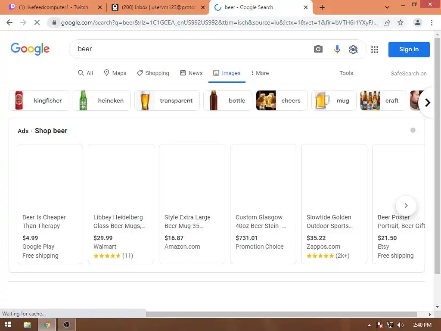Go back with the browser back arrow
This screenshot has width=441, height=331.
point(9,22)
